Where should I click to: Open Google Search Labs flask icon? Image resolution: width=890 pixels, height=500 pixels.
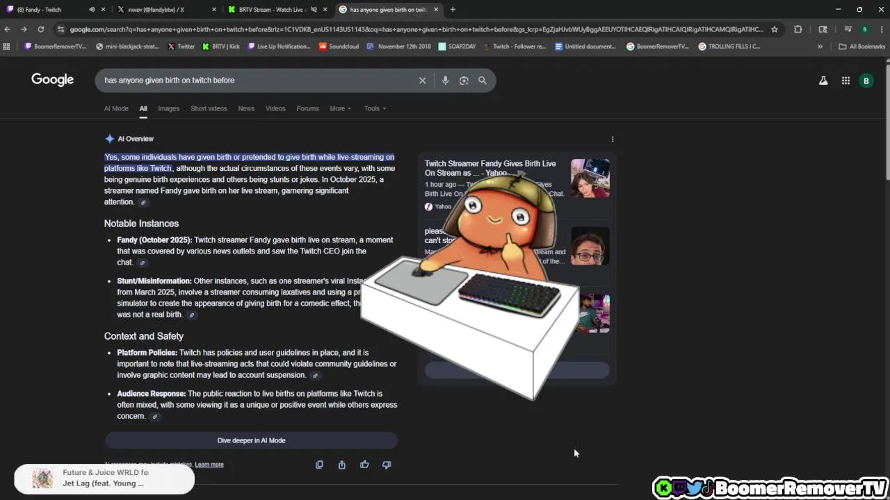tap(823, 81)
